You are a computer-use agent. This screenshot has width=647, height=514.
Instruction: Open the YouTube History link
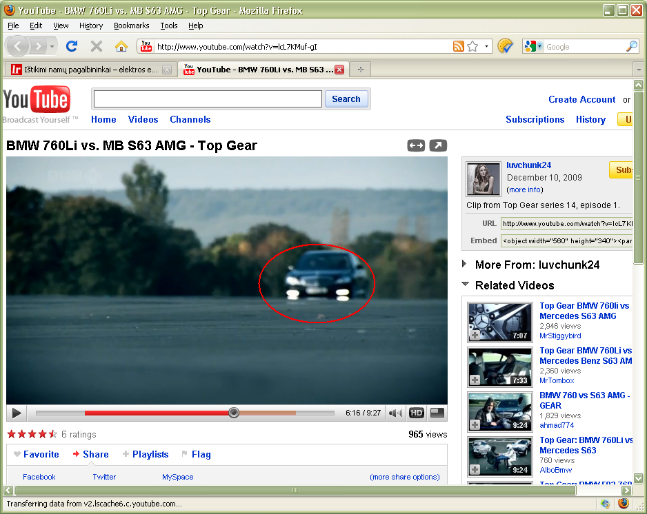(591, 119)
